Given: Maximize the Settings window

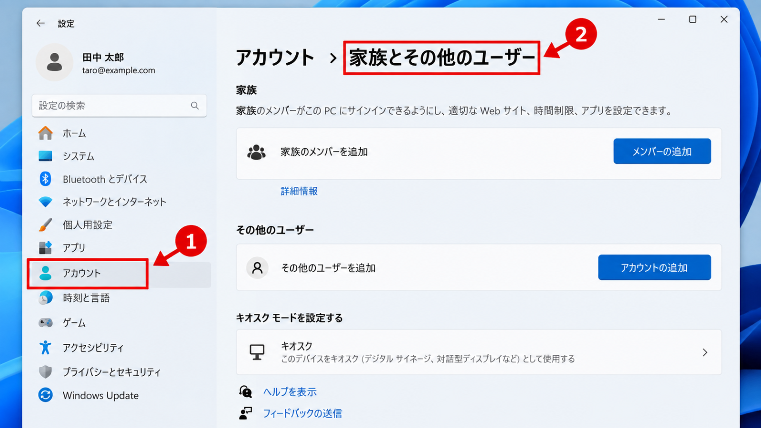Looking at the screenshot, I should [693, 19].
